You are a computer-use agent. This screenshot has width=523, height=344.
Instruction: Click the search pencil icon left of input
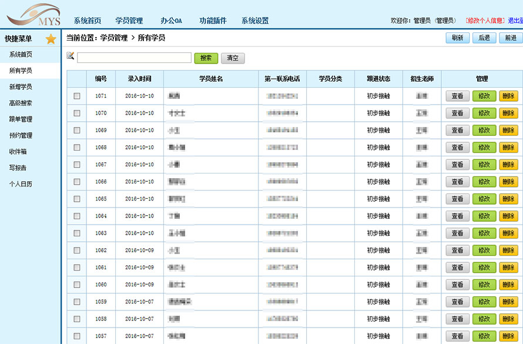click(71, 56)
